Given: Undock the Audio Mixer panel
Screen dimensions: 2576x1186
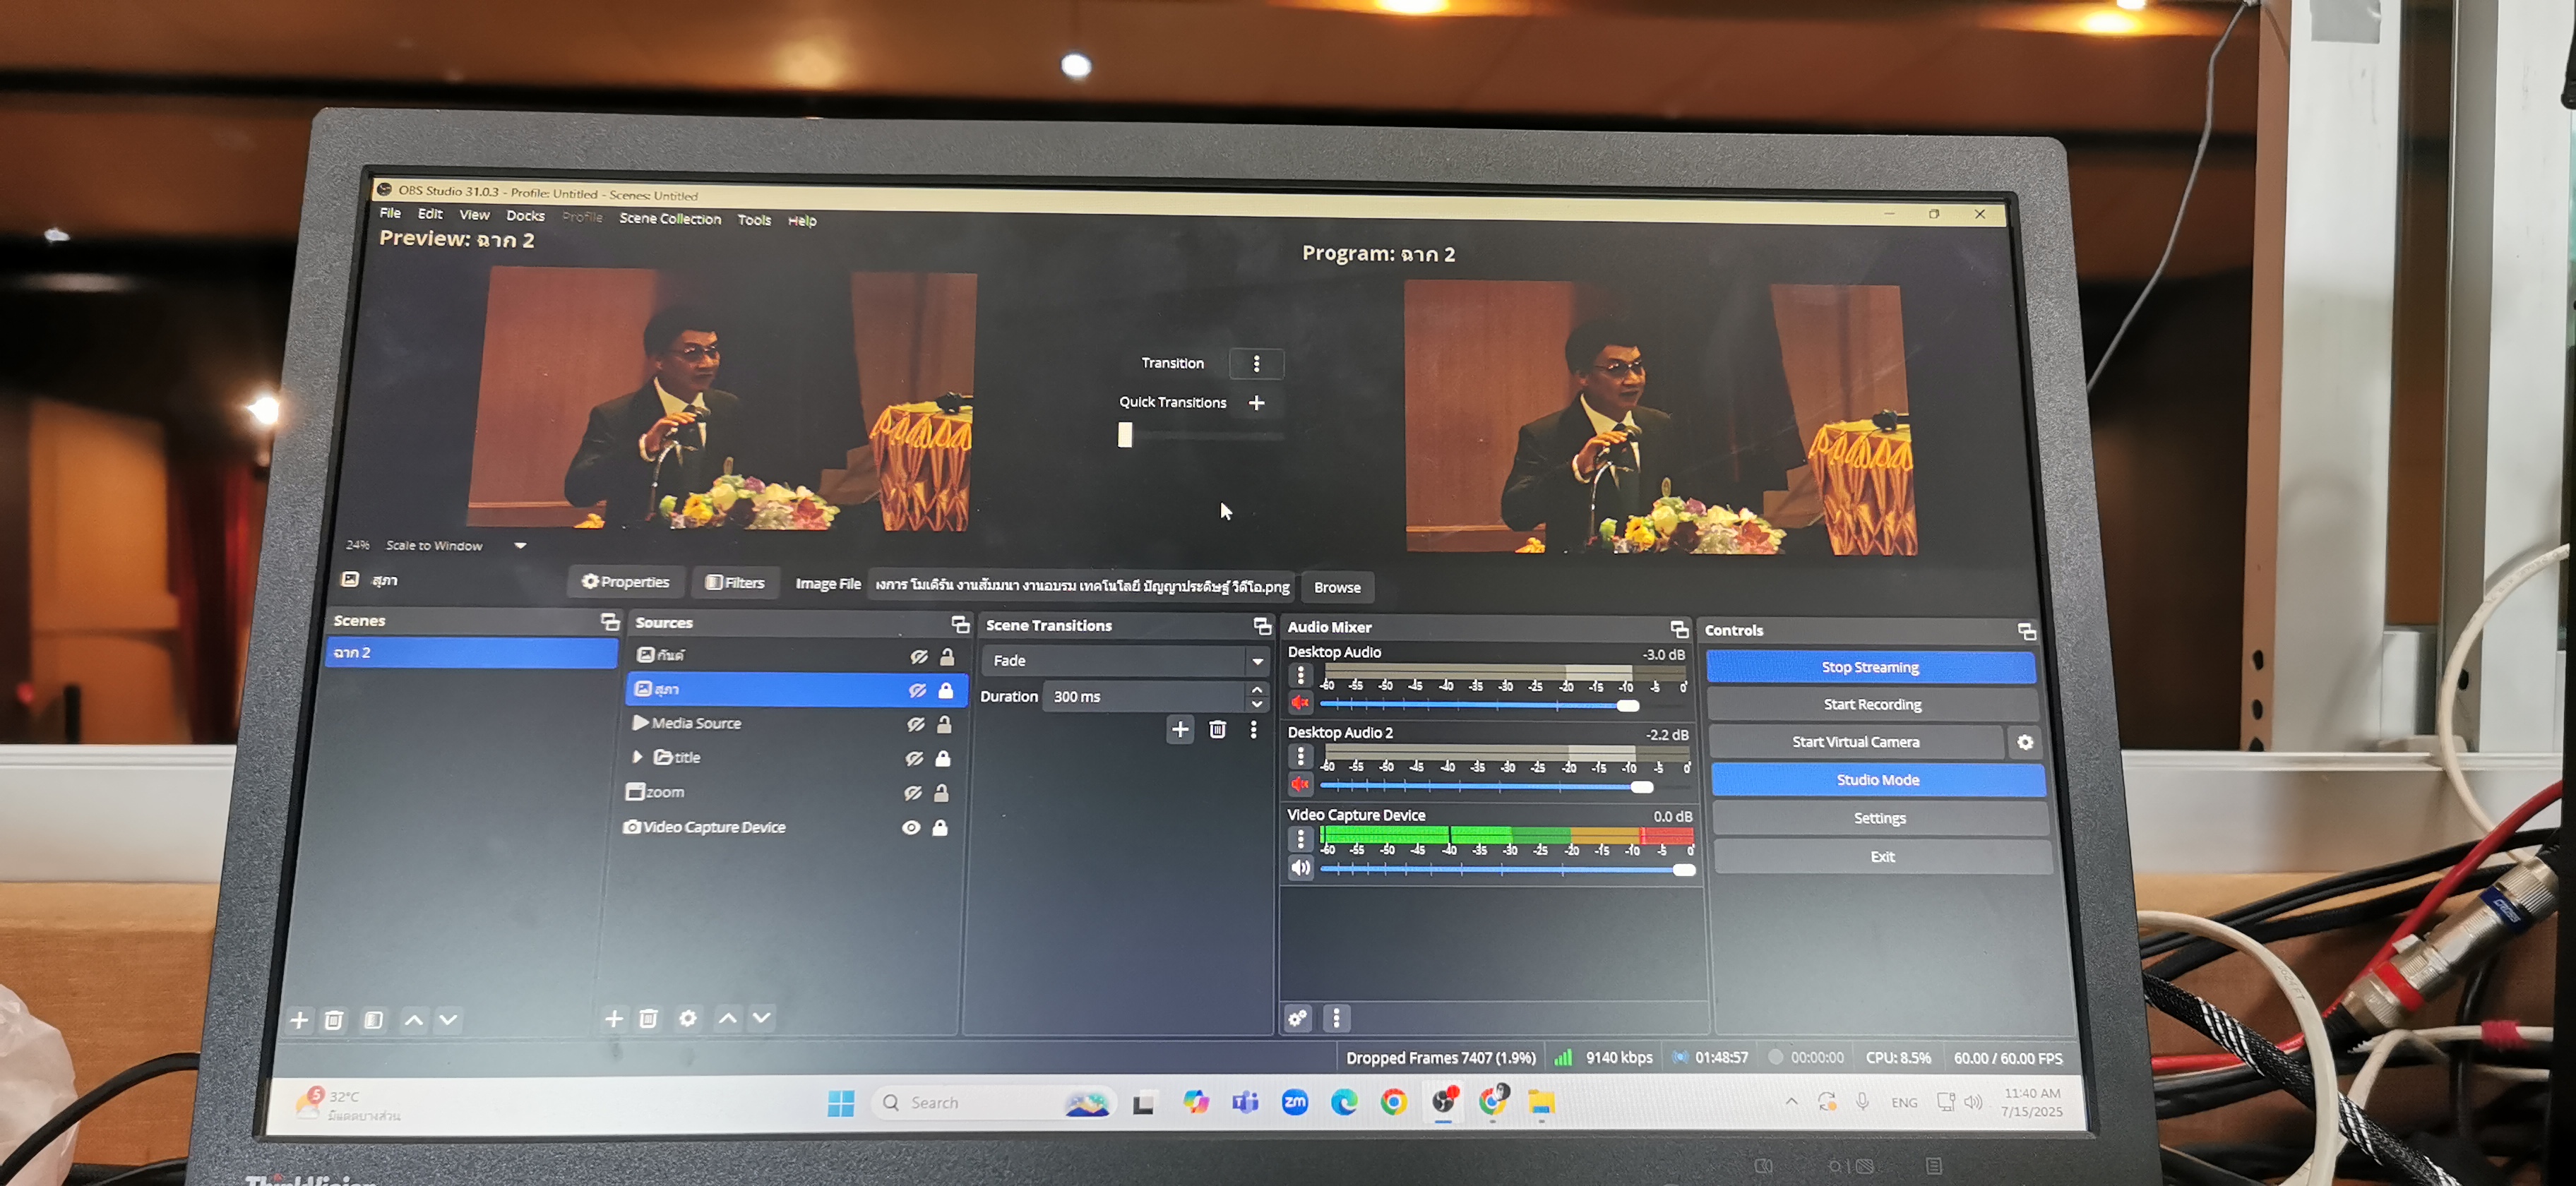Looking at the screenshot, I should pyautogui.click(x=1679, y=629).
